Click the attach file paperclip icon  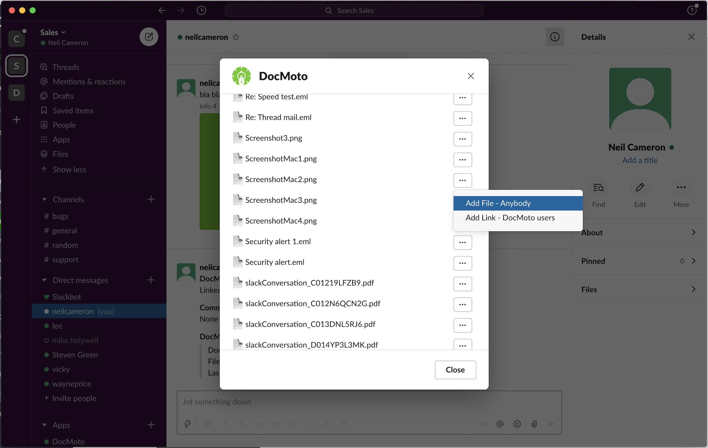click(x=534, y=424)
